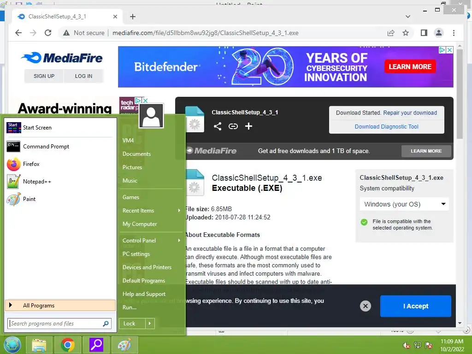Viewport: 472px width, 354px height.
Task: Open Firefox from the start menu
Action: tap(59, 164)
